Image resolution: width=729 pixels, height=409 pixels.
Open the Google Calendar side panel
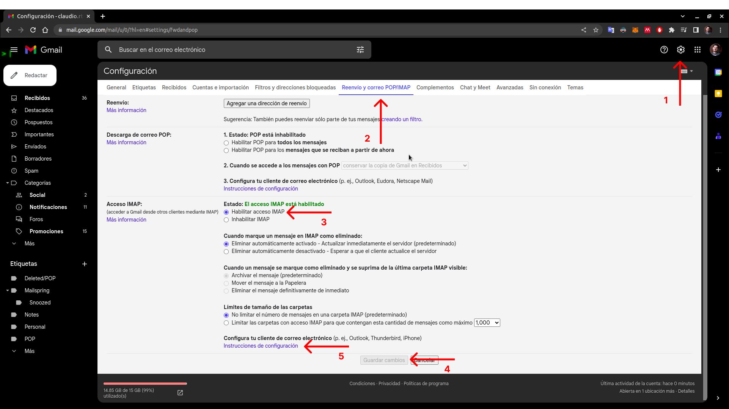tap(719, 72)
